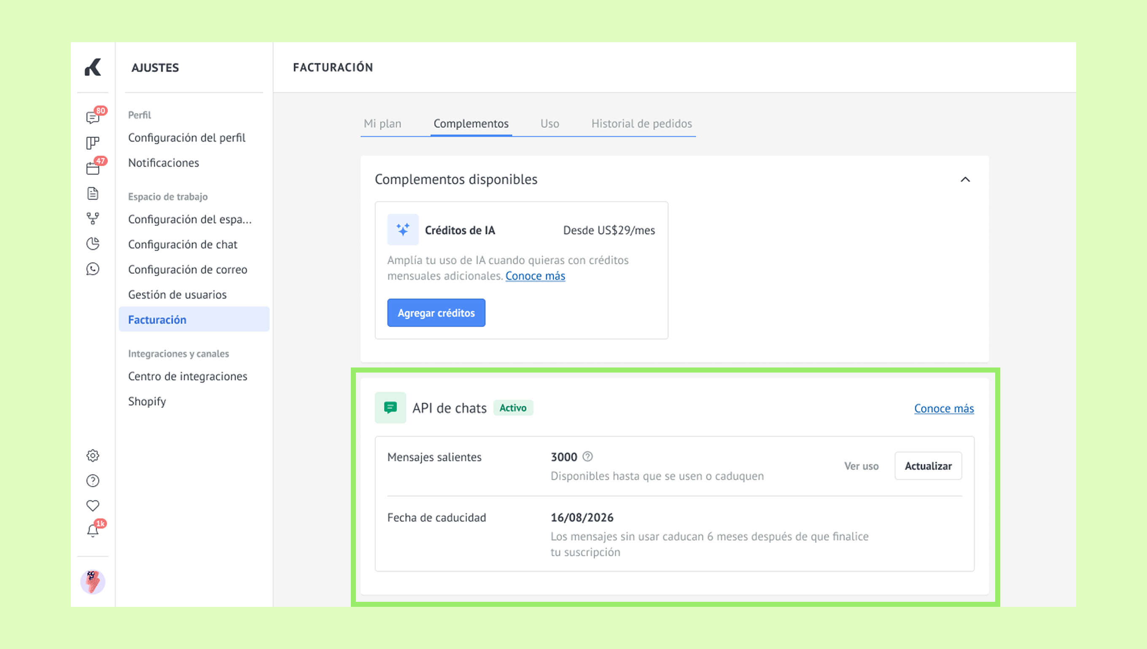
Task: Open notifications bell with 1k badge
Action: point(93,531)
